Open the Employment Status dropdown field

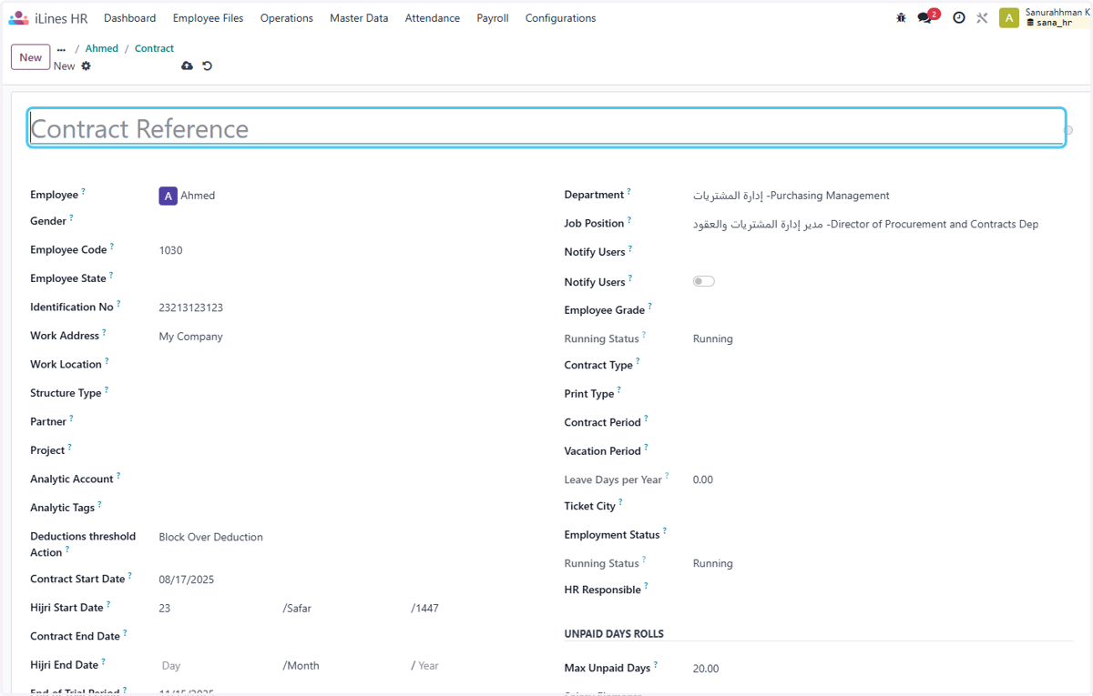pos(882,535)
